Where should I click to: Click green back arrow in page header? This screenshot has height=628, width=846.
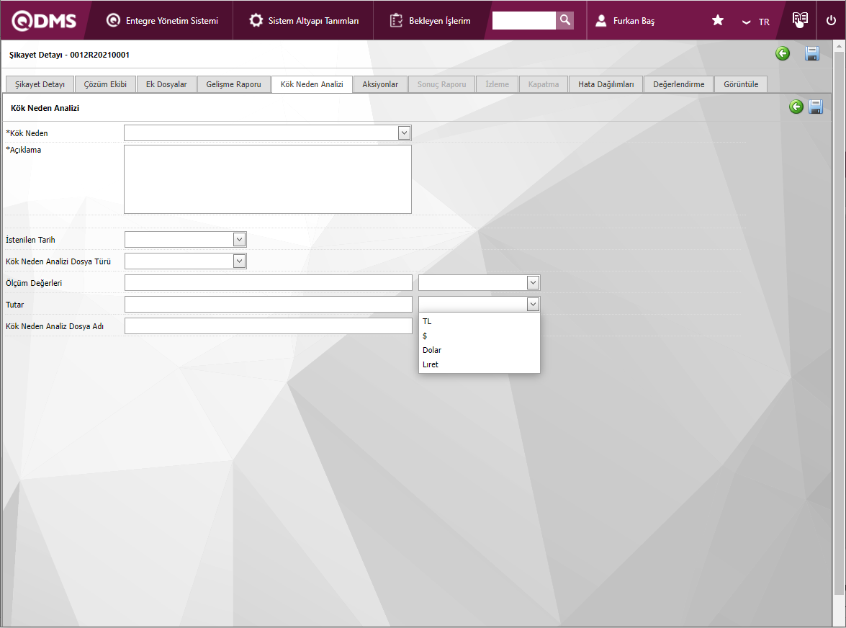coord(783,53)
